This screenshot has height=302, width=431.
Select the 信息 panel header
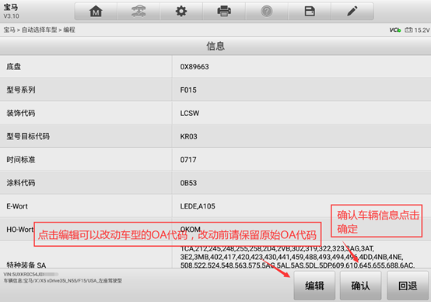[215, 46]
